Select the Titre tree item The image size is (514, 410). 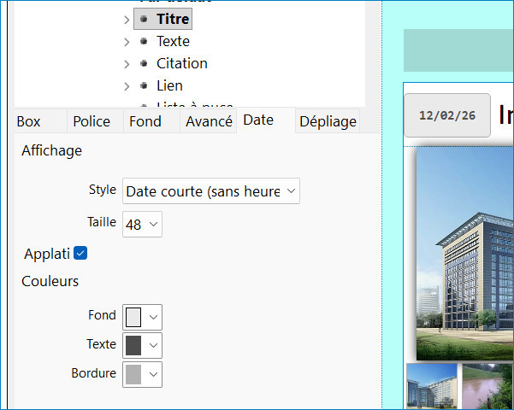tap(173, 19)
